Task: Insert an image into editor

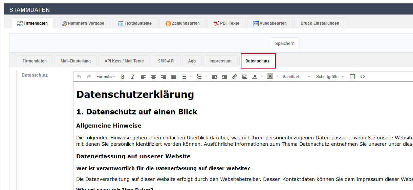Action: [x=245, y=77]
